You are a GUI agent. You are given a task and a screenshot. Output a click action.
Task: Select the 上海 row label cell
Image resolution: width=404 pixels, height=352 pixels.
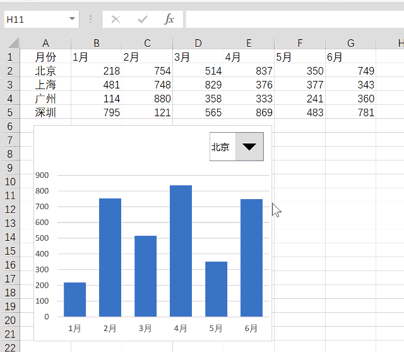(x=45, y=85)
